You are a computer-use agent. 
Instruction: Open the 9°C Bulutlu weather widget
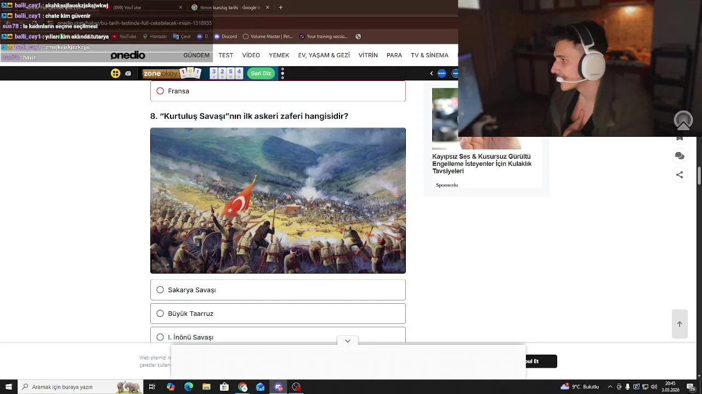[580, 387]
